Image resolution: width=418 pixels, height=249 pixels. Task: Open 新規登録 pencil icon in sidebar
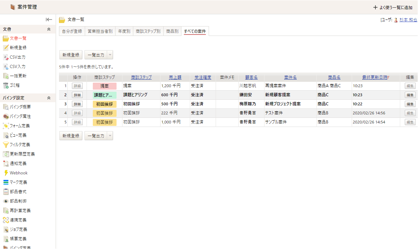[x=6, y=48]
